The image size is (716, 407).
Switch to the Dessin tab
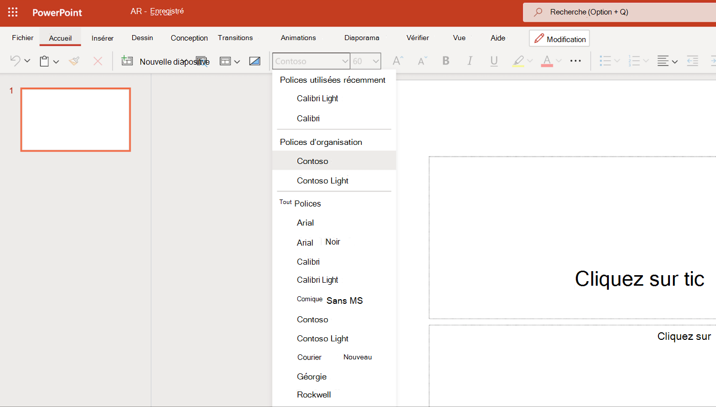tap(142, 38)
